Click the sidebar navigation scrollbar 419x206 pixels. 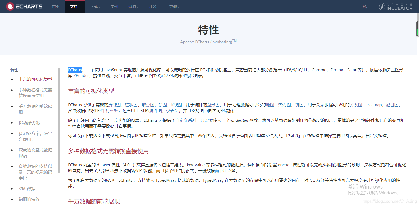(x=59, y=120)
